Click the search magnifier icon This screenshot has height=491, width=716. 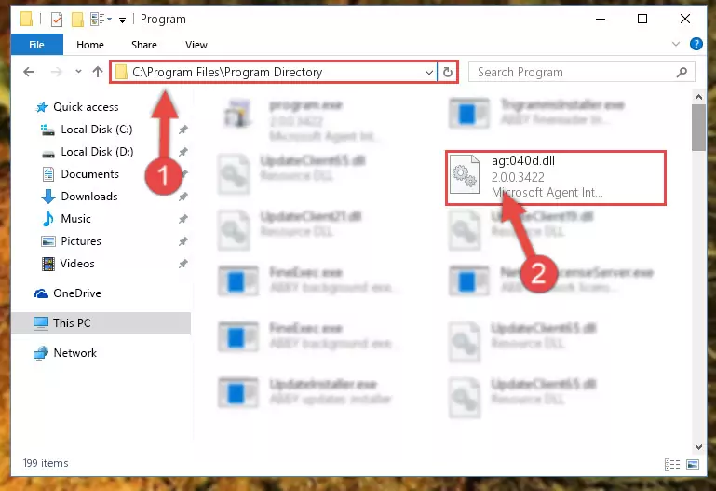click(682, 72)
